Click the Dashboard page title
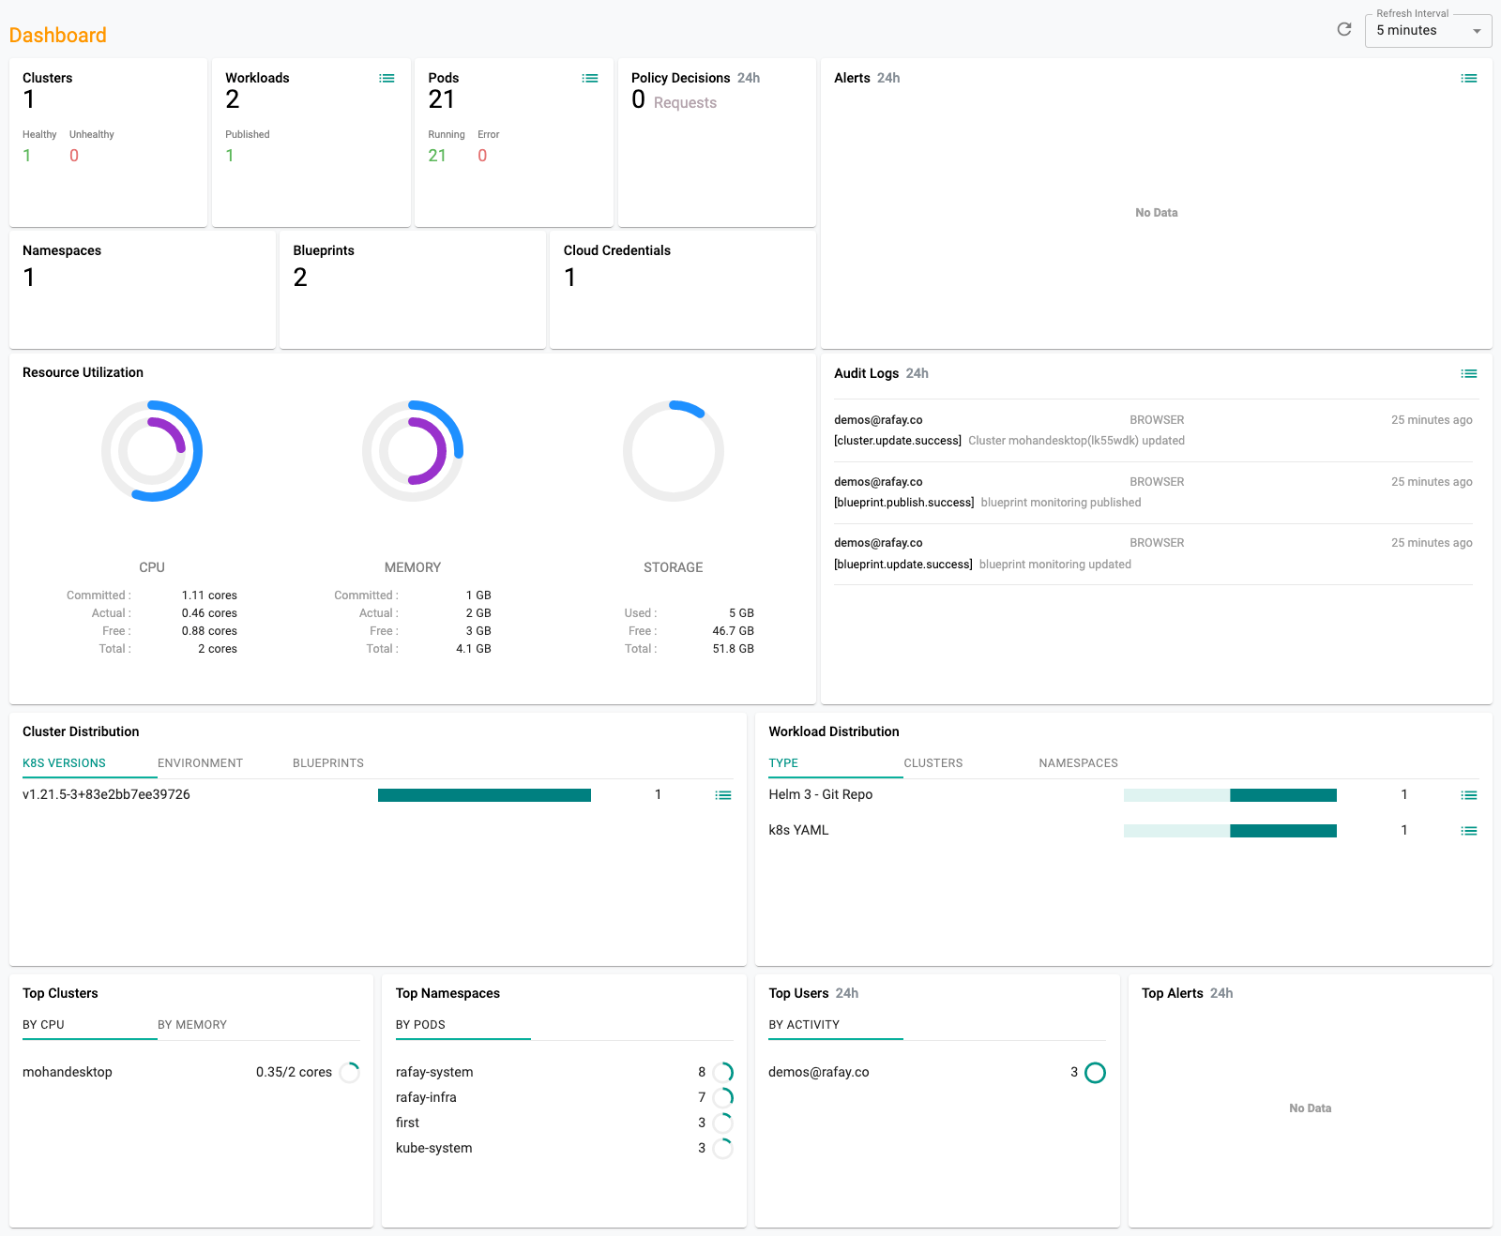The image size is (1501, 1236). [58, 36]
